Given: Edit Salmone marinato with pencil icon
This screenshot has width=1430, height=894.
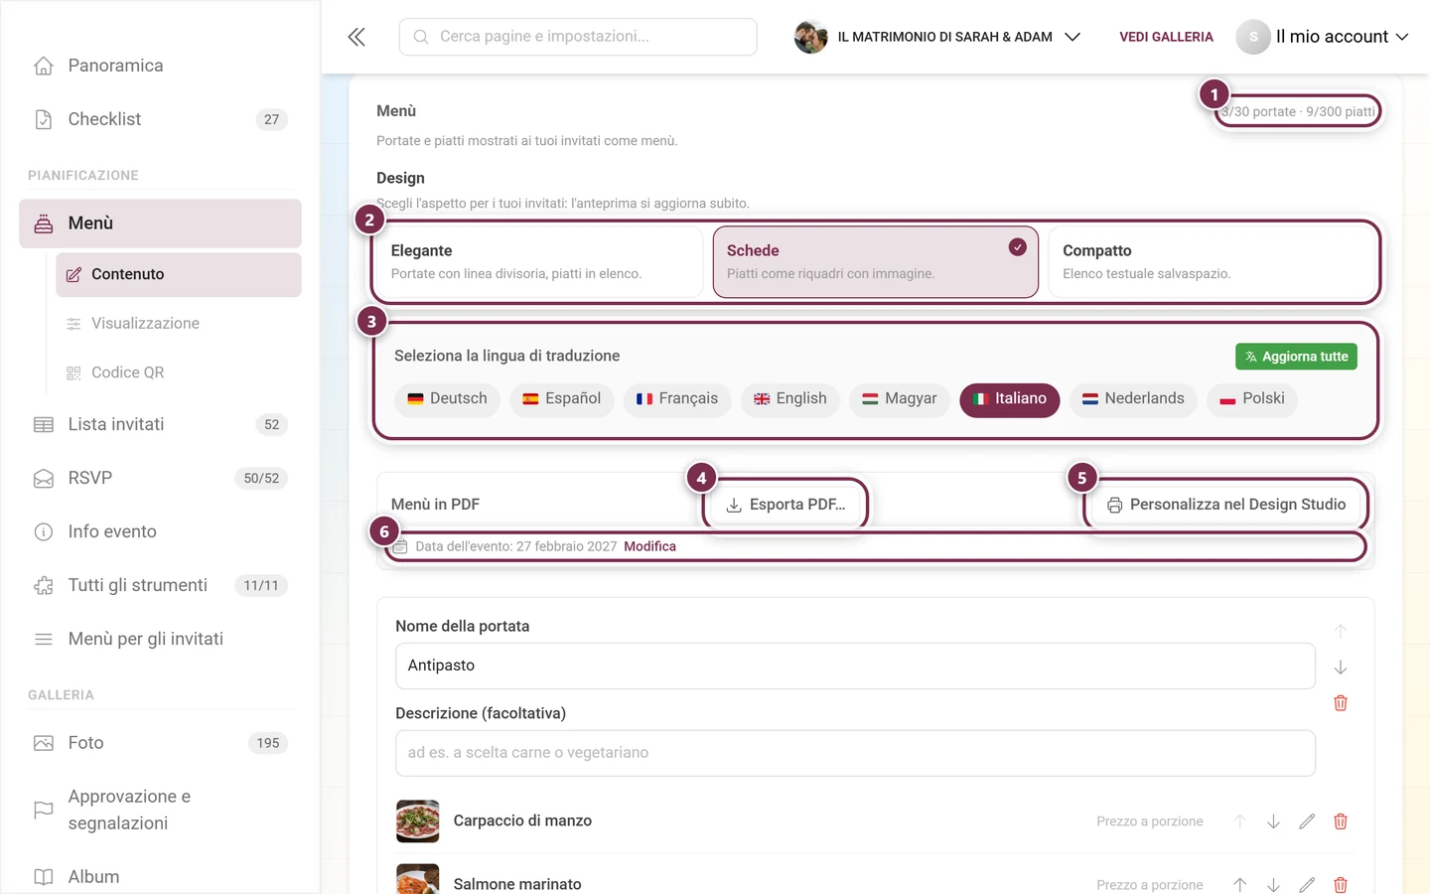Looking at the screenshot, I should [x=1307, y=884].
